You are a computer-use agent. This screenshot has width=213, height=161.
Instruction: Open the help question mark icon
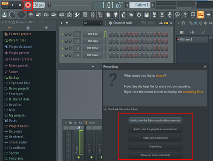(x=185, y=14)
